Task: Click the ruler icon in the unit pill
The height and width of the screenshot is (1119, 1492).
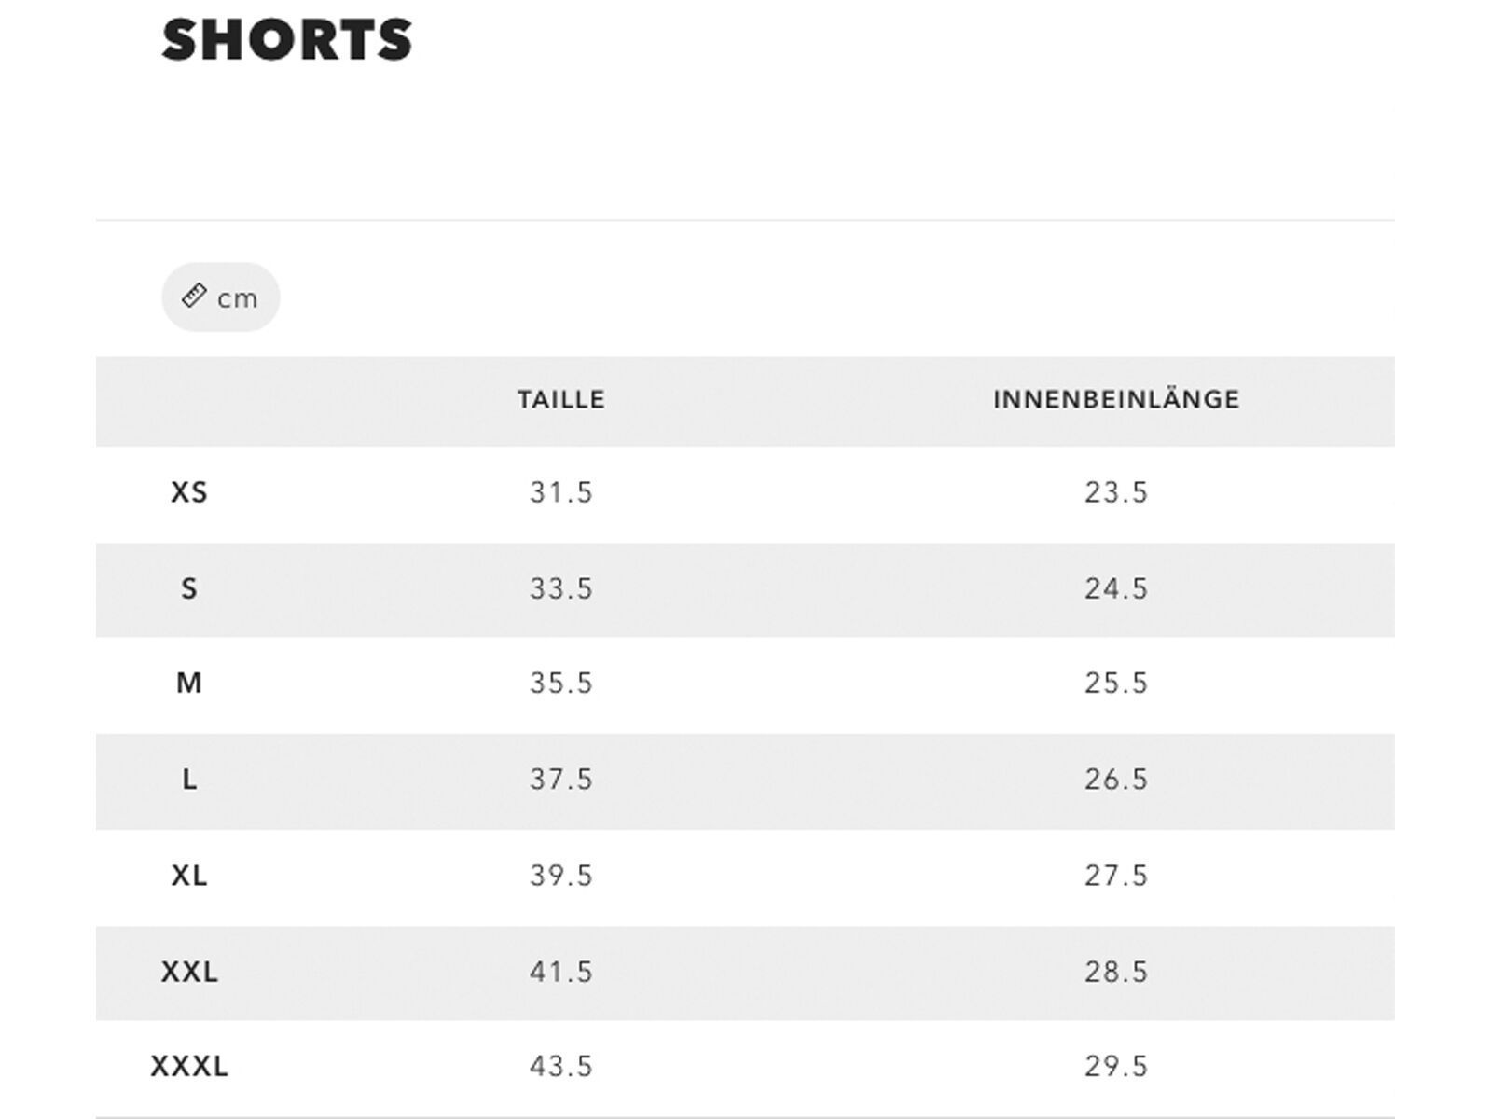Action: [193, 296]
